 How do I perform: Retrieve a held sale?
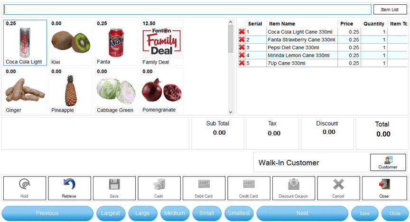pyautogui.click(x=70, y=188)
